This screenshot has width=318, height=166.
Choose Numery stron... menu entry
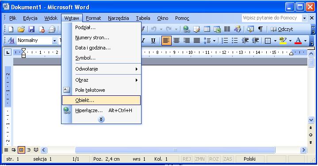(101, 38)
